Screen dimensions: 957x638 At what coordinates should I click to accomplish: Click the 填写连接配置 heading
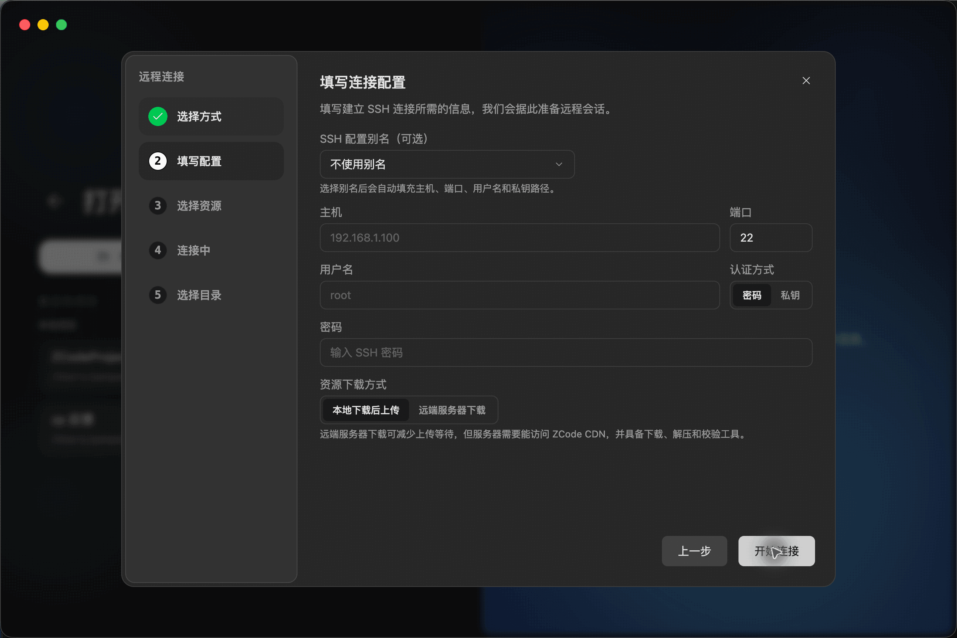362,83
